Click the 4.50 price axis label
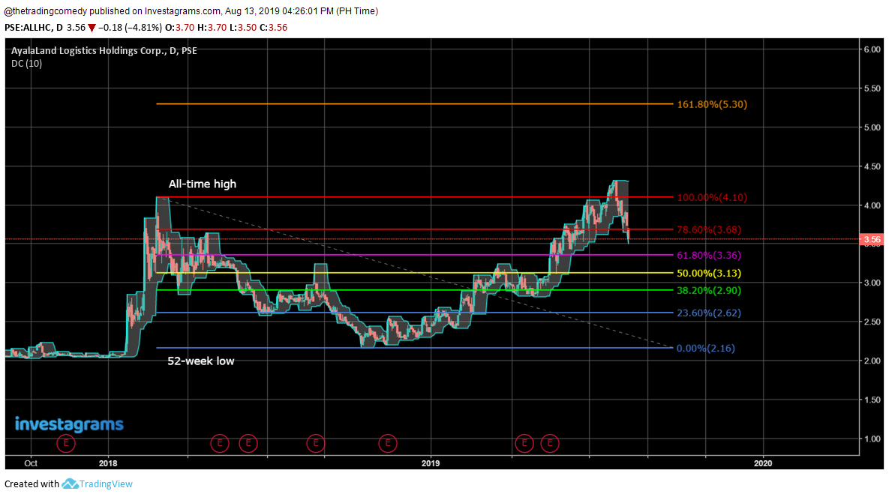889x497 pixels. click(872, 166)
